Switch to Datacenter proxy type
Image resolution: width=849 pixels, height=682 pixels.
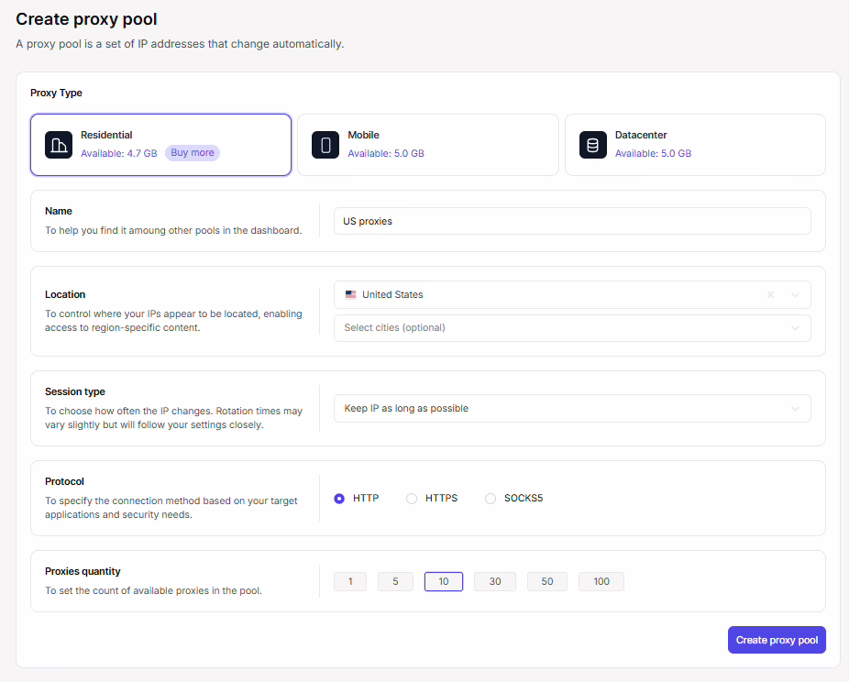695,145
